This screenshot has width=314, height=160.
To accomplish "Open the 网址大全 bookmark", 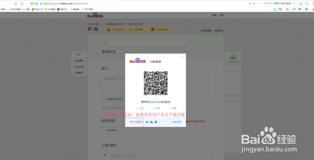I will click(37, 9).
